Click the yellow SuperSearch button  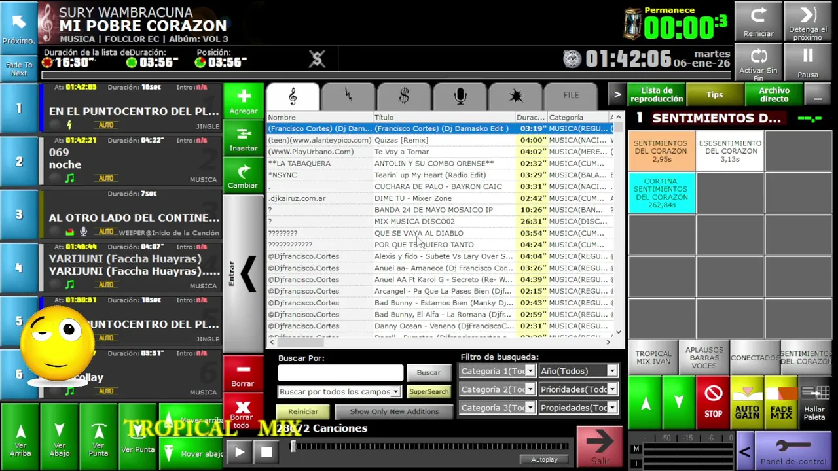(429, 391)
